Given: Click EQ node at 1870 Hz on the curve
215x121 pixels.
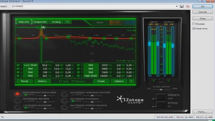Looking at the screenshot, I should click(x=90, y=39).
